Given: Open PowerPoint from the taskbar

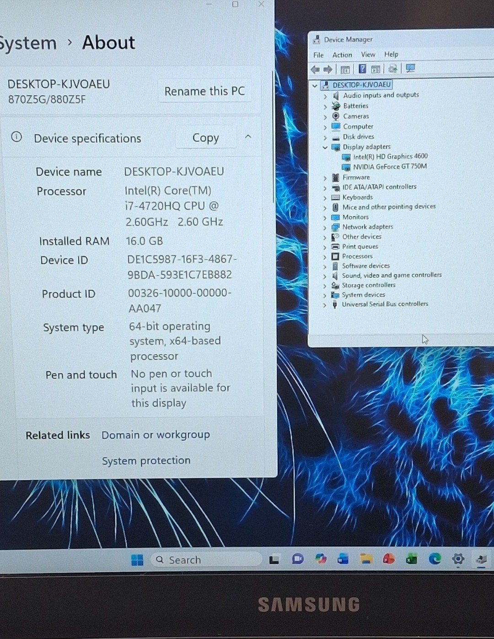Looking at the screenshot, I should 389,559.
